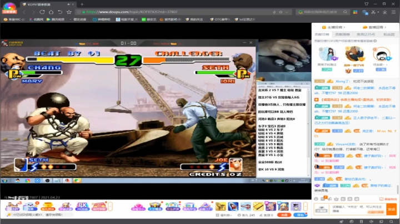Switch to the 贡献日榜 tab
This screenshot has height=224, width=400.
point(322,34)
